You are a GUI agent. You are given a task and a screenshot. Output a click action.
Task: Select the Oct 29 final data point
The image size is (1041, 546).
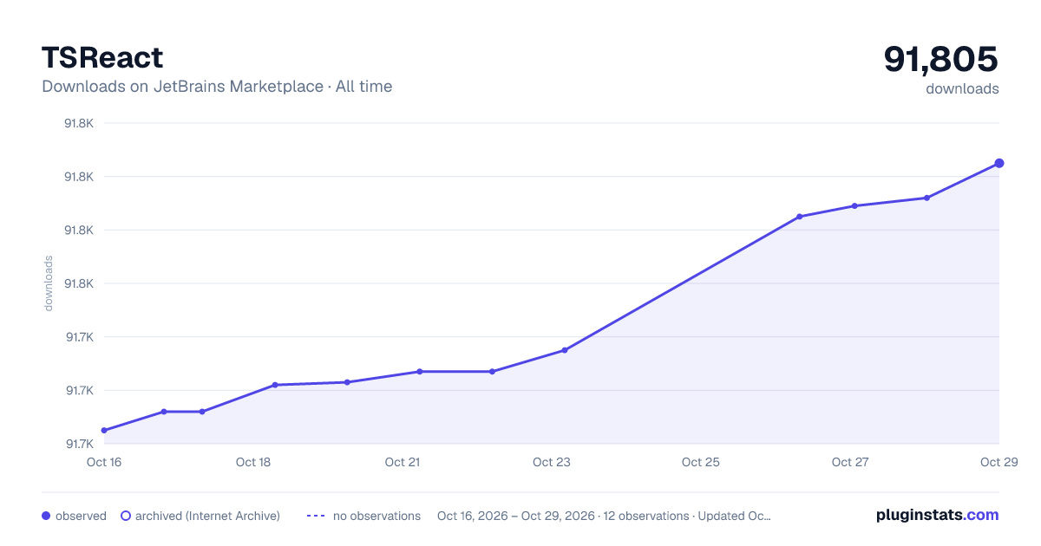pos(999,163)
